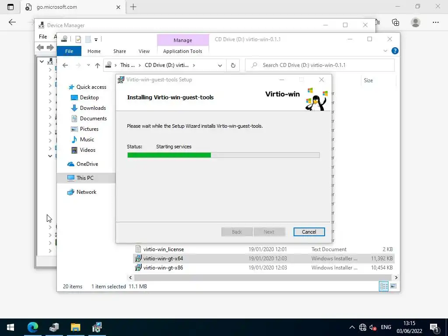Open Microsoft Edge from the taskbar
The image size is (448, 336).
click(x=32, y=327)
